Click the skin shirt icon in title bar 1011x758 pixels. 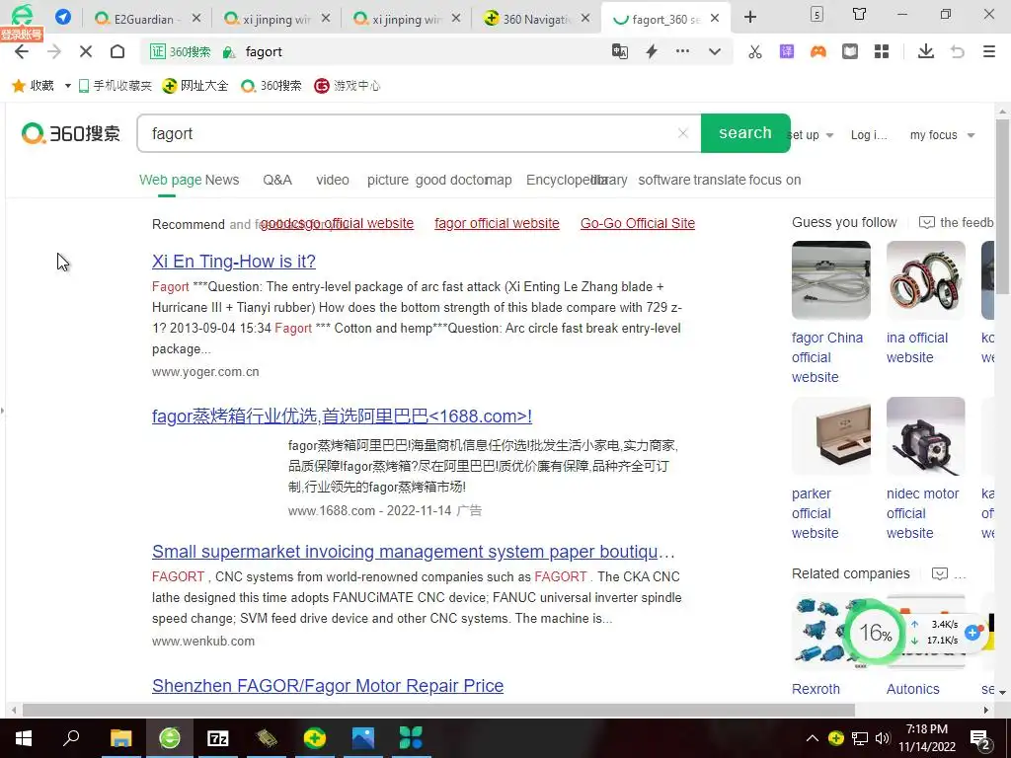[x=860, y=14]
